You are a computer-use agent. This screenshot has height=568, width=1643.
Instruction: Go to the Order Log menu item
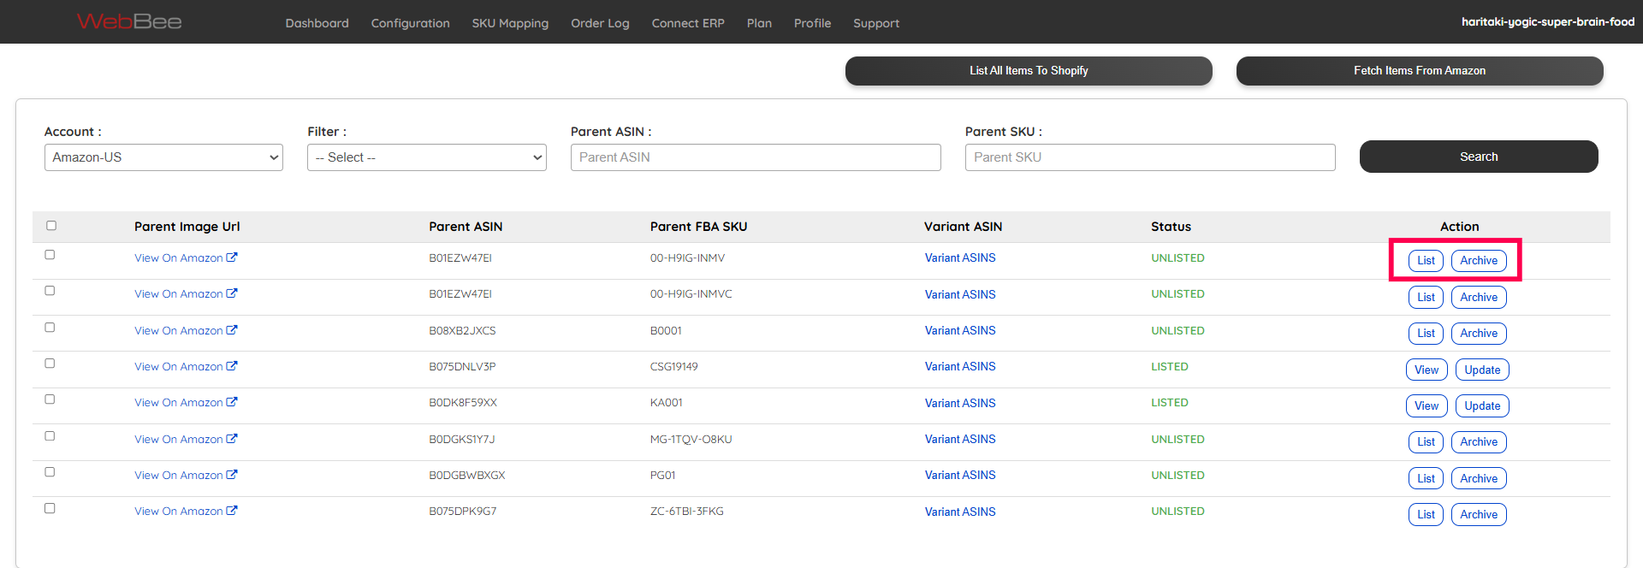600,23
